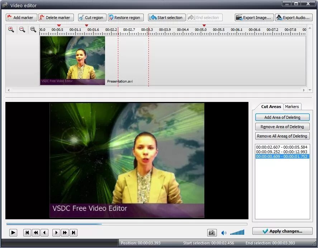This screenshot has width=318, height=248.
Task: Click Remove All Areas of Deleting
Action: (x=282, y=136)
